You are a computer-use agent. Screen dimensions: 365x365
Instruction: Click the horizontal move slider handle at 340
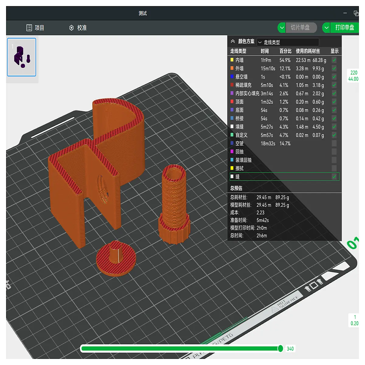[280, 349]
